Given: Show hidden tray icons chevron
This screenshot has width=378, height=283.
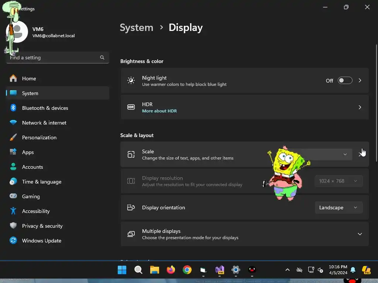Looking at the screenshot, I should [x=287, y=270].
